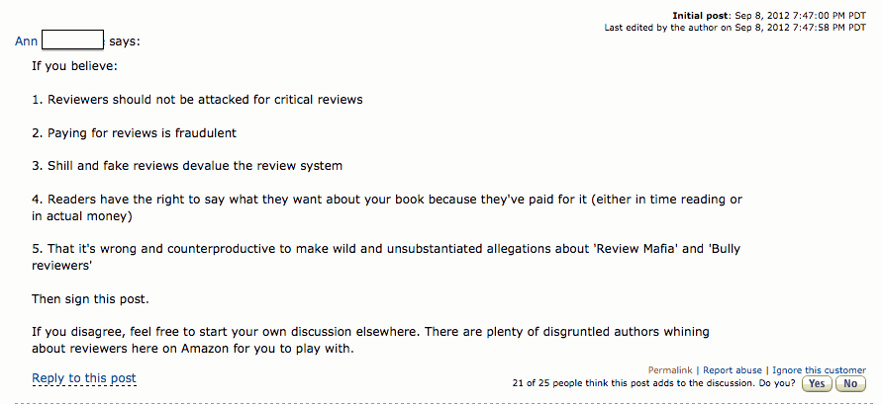Open the Permalink for this post
882x404 pixels.
pos(670,370)
